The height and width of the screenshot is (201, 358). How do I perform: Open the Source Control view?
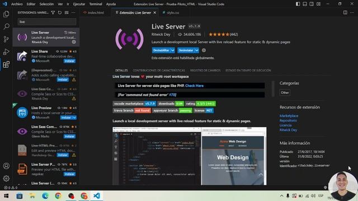pos(6,39)
